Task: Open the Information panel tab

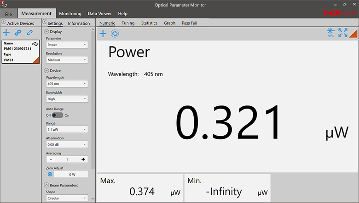Action: pos(79,23)
